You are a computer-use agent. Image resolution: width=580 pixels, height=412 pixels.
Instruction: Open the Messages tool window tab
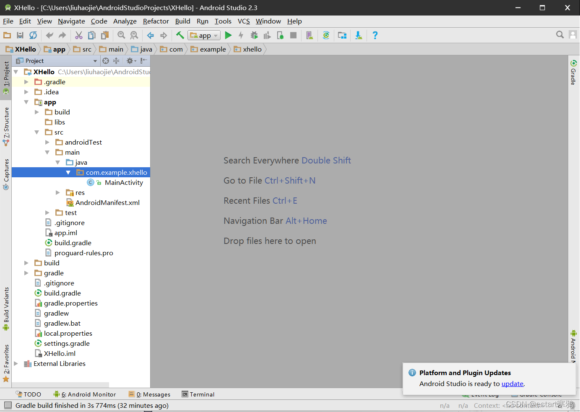(x=149, y=394)
